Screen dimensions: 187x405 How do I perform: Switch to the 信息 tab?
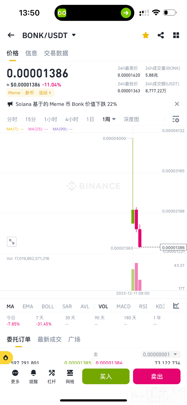coord(31,53)
